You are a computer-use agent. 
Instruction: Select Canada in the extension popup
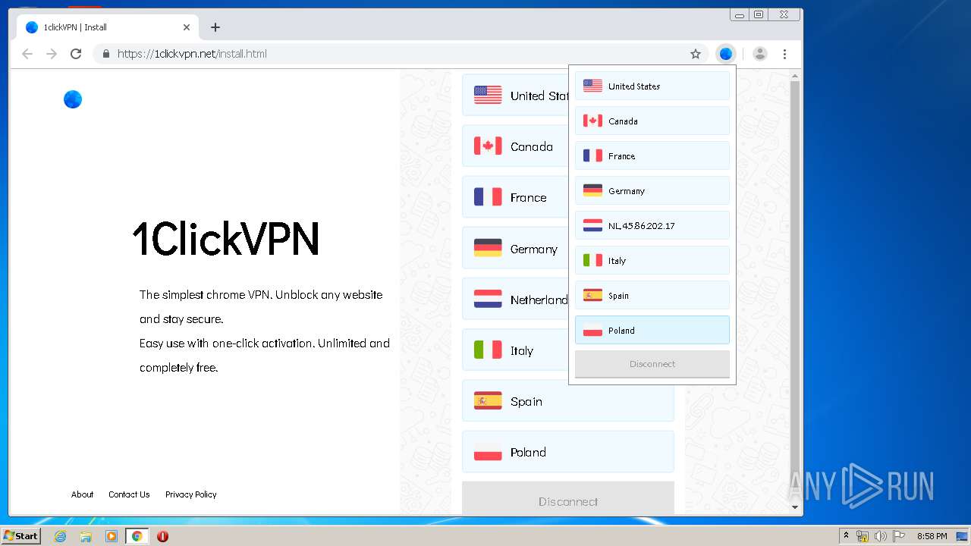click(x=652, y=121)
